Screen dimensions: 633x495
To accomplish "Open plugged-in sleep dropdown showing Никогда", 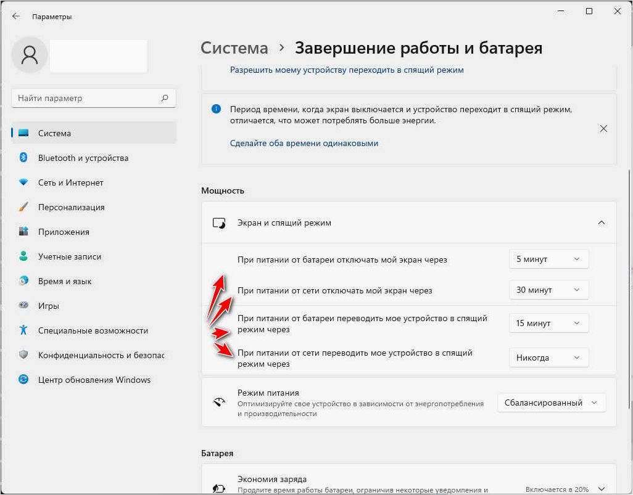I will tap(548, 358).
